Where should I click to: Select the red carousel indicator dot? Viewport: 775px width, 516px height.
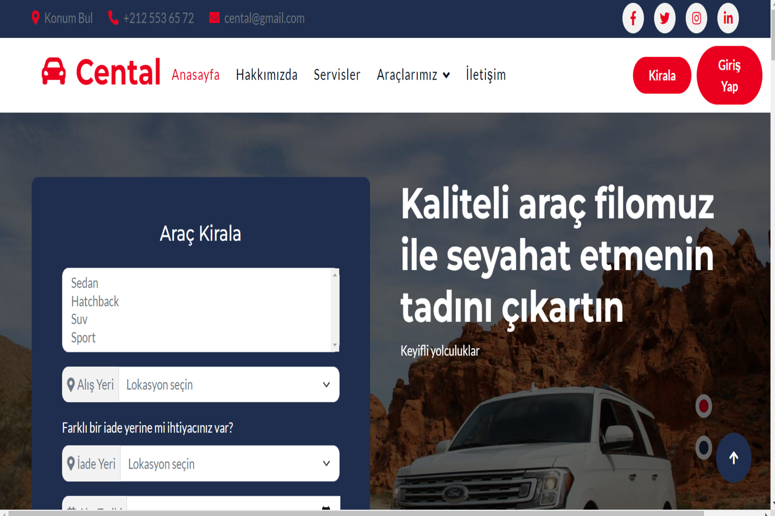703,406
